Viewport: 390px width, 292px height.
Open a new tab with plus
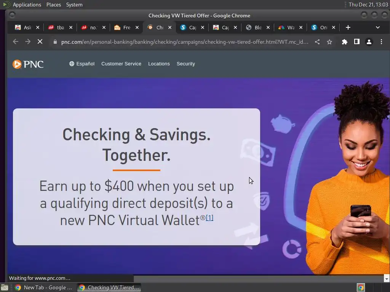348,27
